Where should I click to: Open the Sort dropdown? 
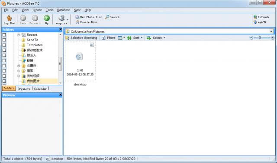coord(135,38)
